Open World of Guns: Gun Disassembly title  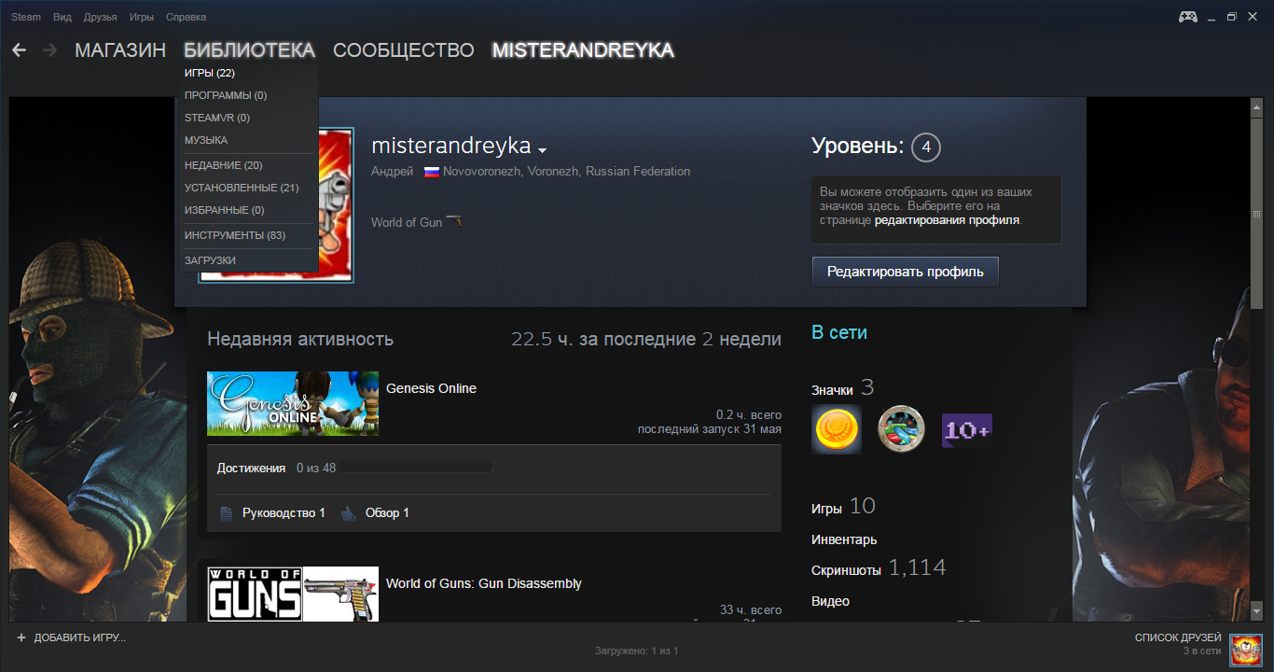(484, 583)
